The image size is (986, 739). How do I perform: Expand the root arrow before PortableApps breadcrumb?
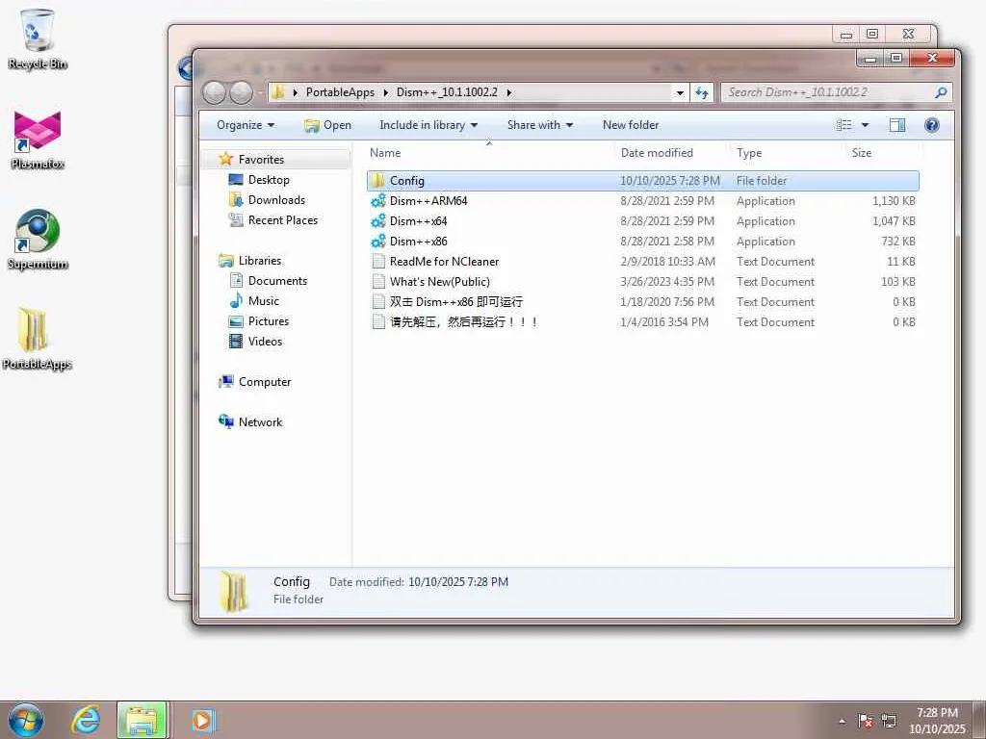(295, 92)
